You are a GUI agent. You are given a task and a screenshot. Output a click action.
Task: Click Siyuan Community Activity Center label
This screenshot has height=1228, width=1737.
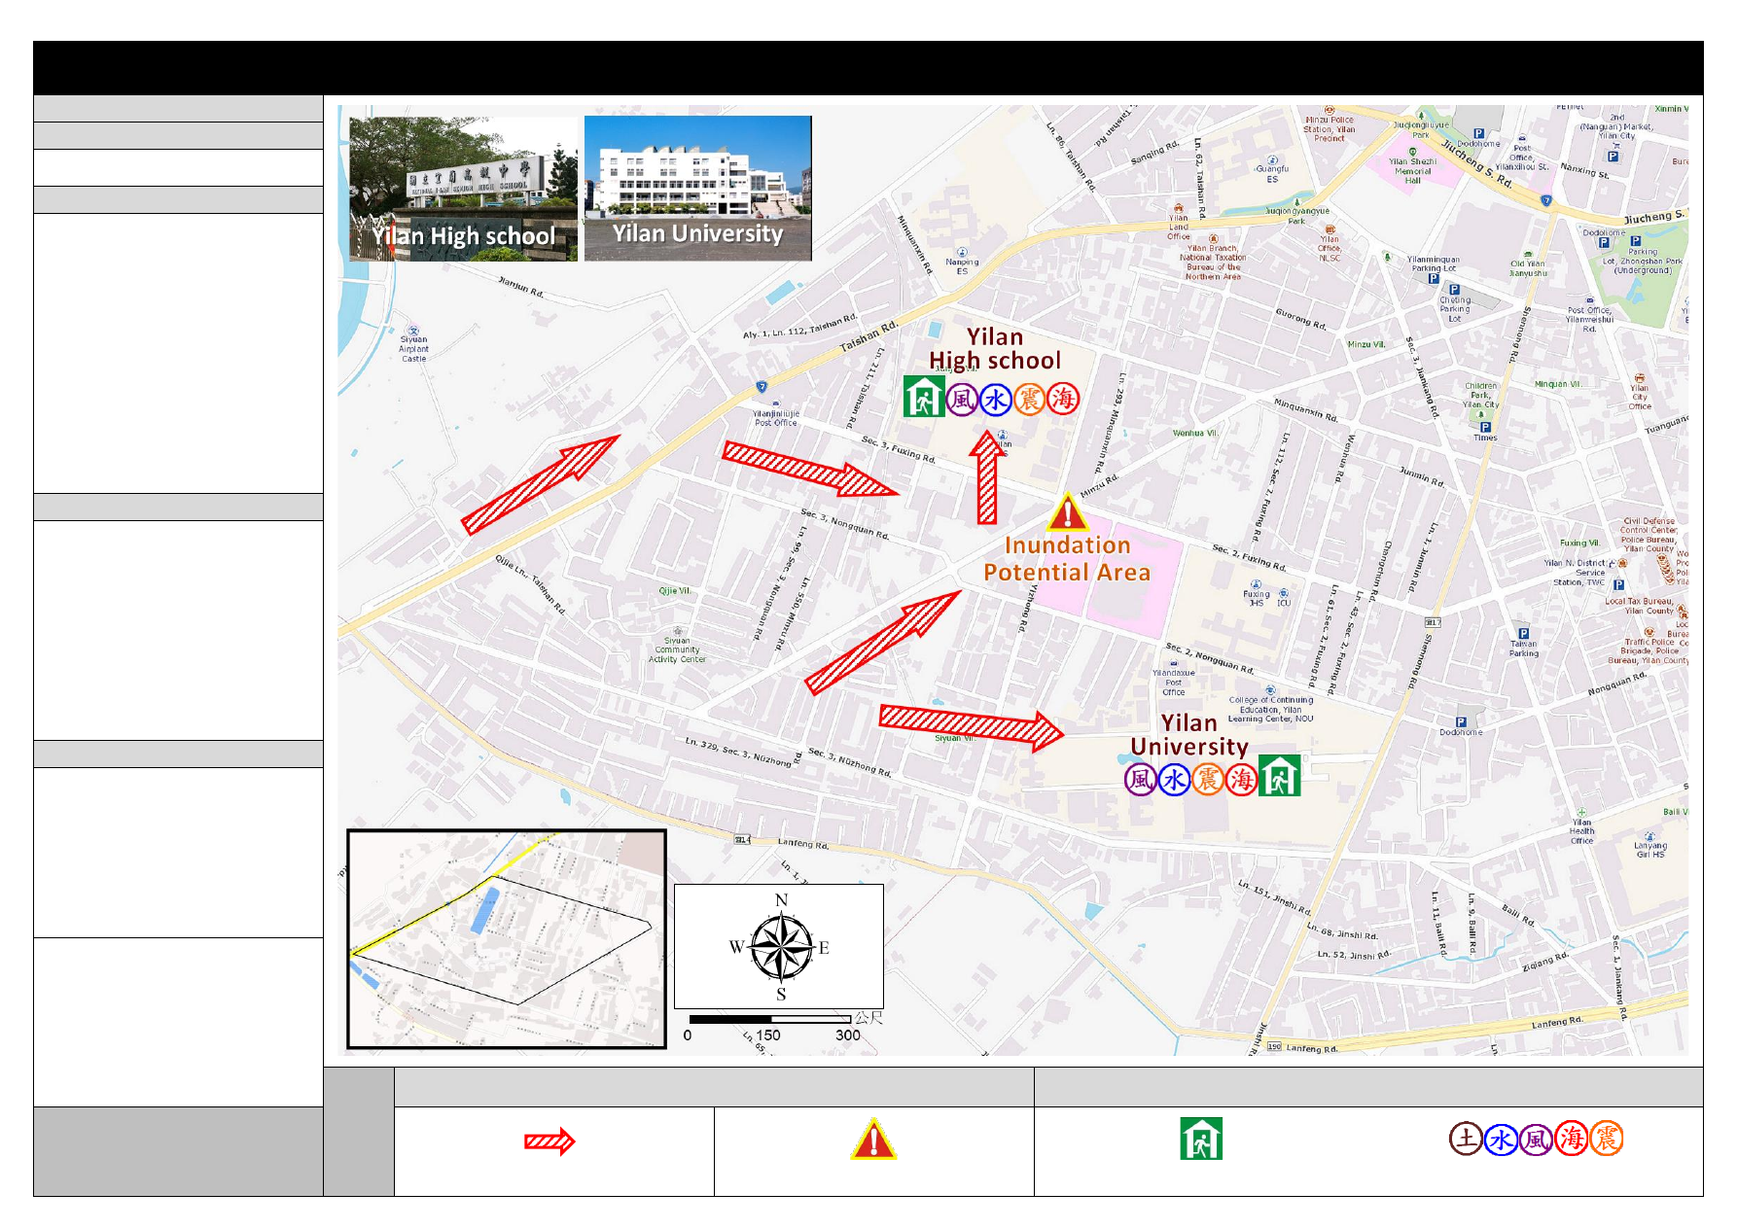[x=678, y=650]
